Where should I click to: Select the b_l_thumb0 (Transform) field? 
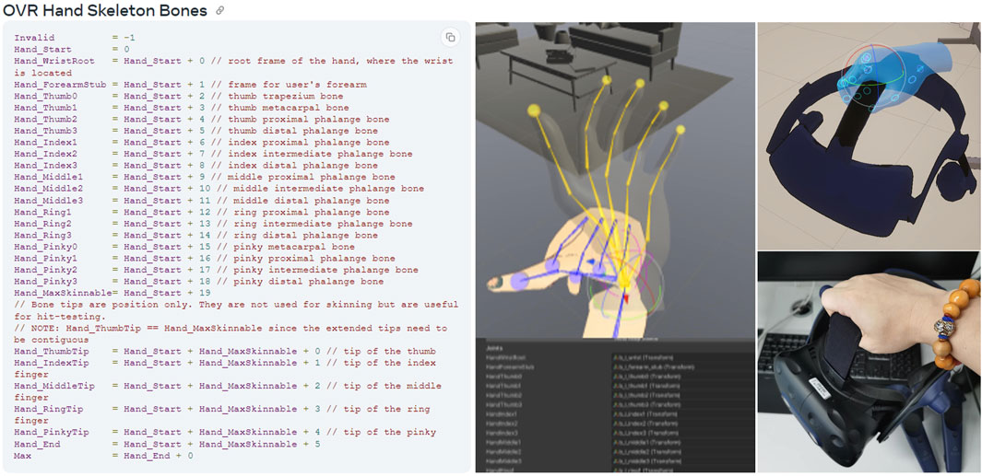point(683,377)
